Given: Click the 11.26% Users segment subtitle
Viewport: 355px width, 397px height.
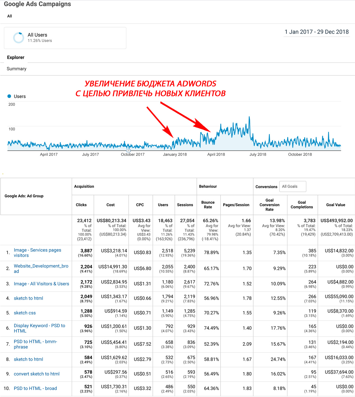Looking at the screenshot, I should pyautogui.click(x=40, y=41).
